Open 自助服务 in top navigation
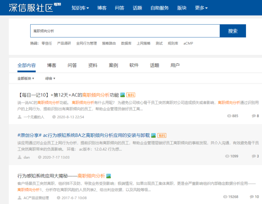 point(160,8)
